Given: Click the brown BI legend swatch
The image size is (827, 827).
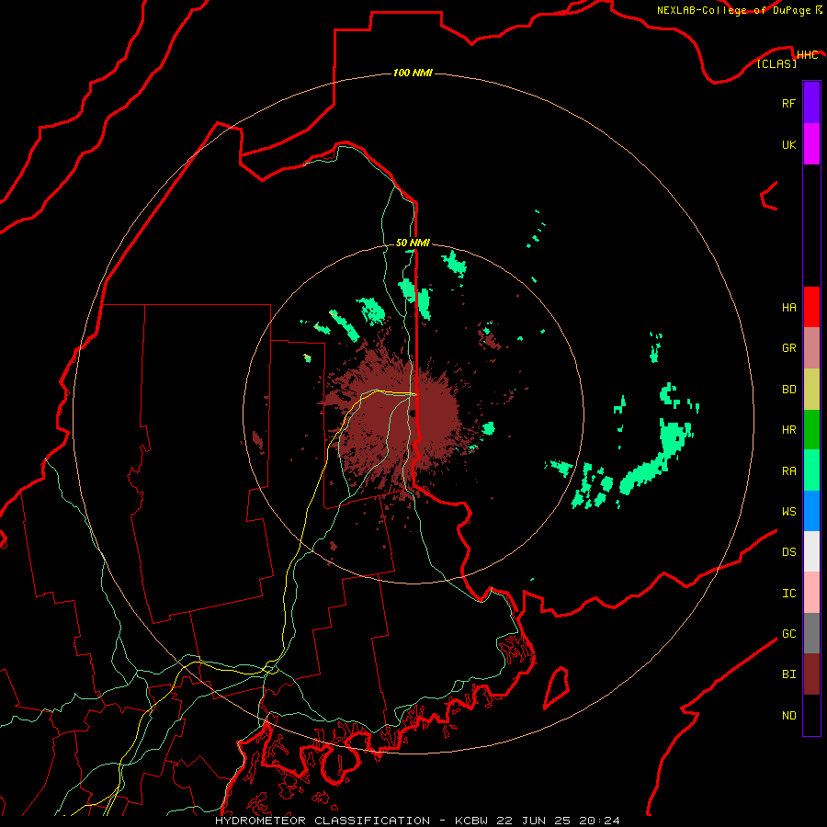Looking at the screenshot, I should [811, 674].
